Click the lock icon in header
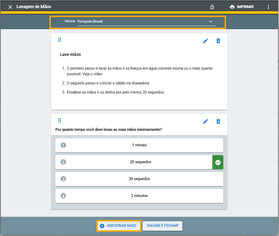 point(212,7)
